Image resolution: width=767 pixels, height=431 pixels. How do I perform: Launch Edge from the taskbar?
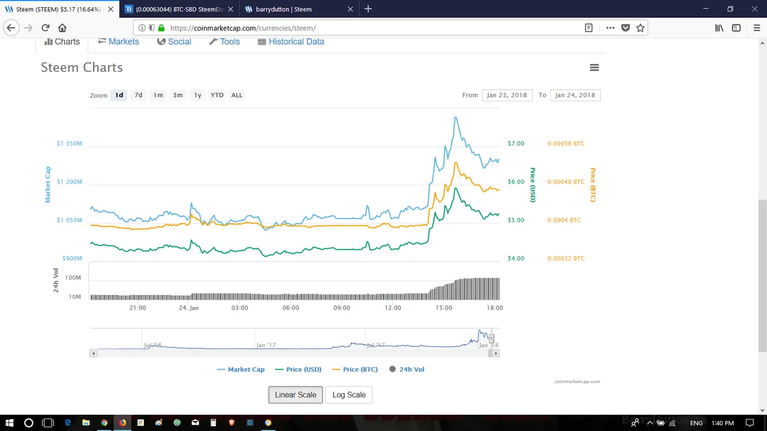tap(68, 423)
